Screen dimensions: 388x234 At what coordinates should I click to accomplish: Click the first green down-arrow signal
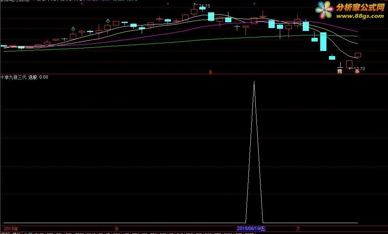tap(73, 29)
